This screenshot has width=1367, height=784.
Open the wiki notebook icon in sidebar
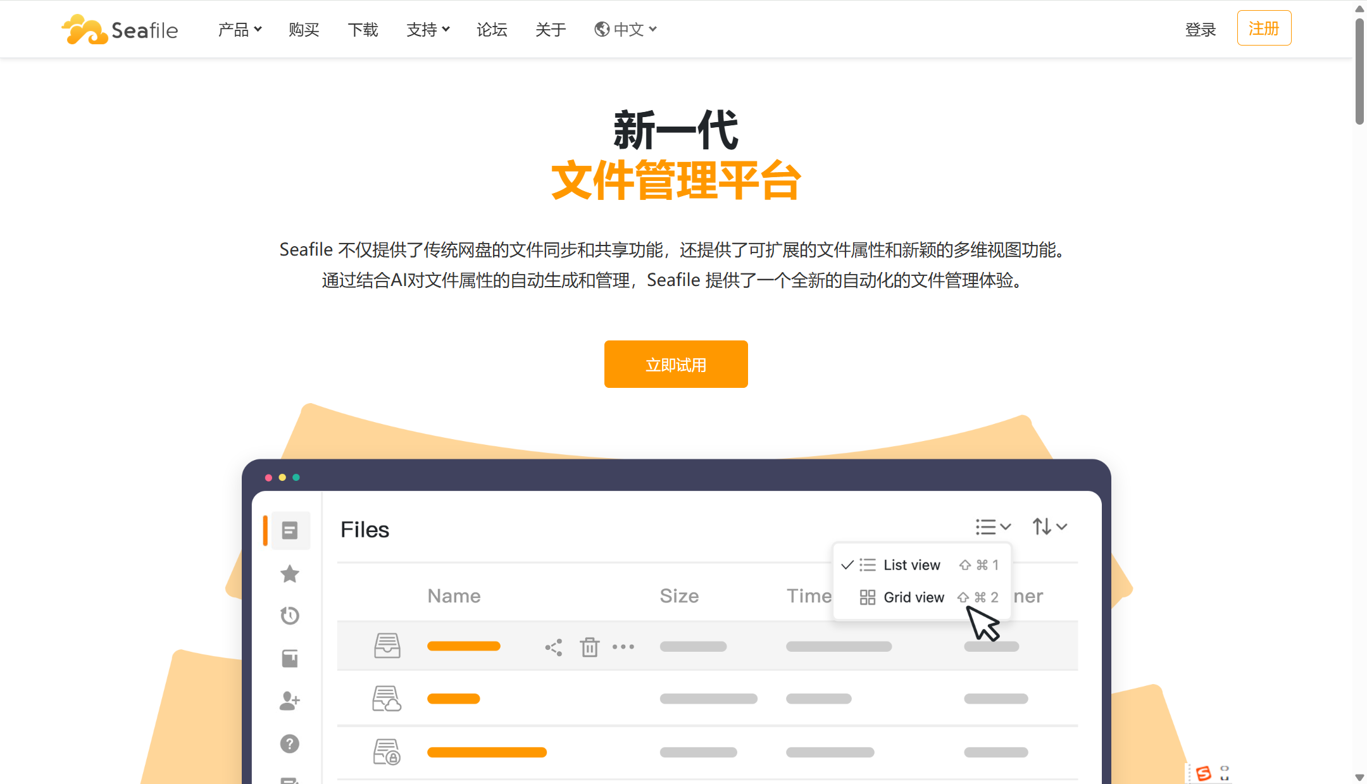pyautogui.click(x=289, y=657)
